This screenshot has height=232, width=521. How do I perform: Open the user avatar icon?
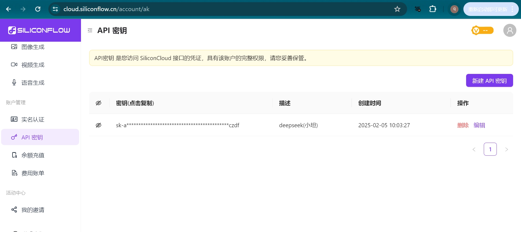[510, 30]
